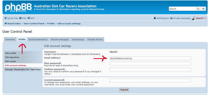Click the Current password field
Image resolution: width=210 pixels, height=95 pixels.
[x=150, y=80]
